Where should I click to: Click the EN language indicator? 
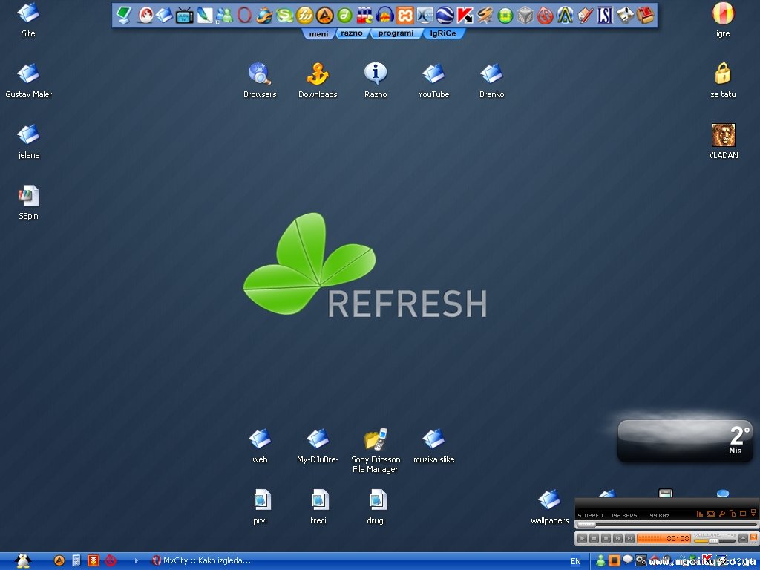pyautogui.click(x=575, y=561)
